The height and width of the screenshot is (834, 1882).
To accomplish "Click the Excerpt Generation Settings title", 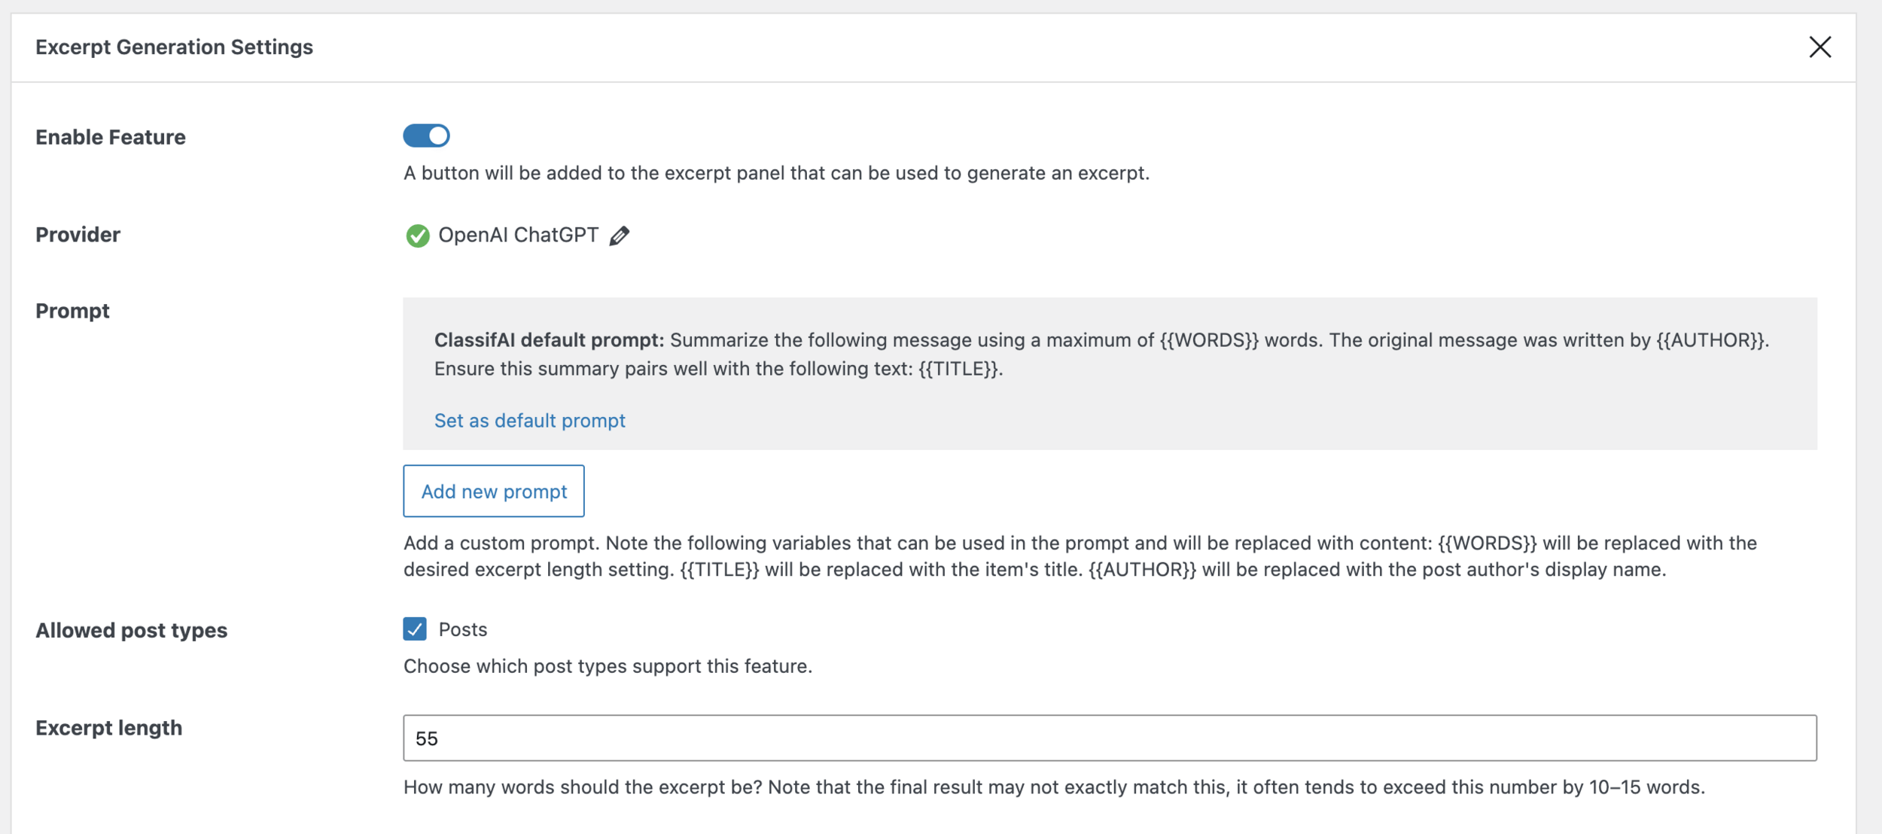I will (x=174, y=47).
